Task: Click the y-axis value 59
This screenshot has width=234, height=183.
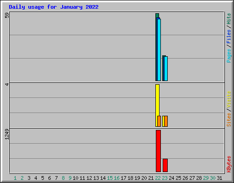Action: tap(7, 16)
